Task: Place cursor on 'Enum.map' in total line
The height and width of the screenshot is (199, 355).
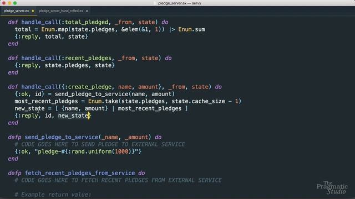Action: coord(54,29)
